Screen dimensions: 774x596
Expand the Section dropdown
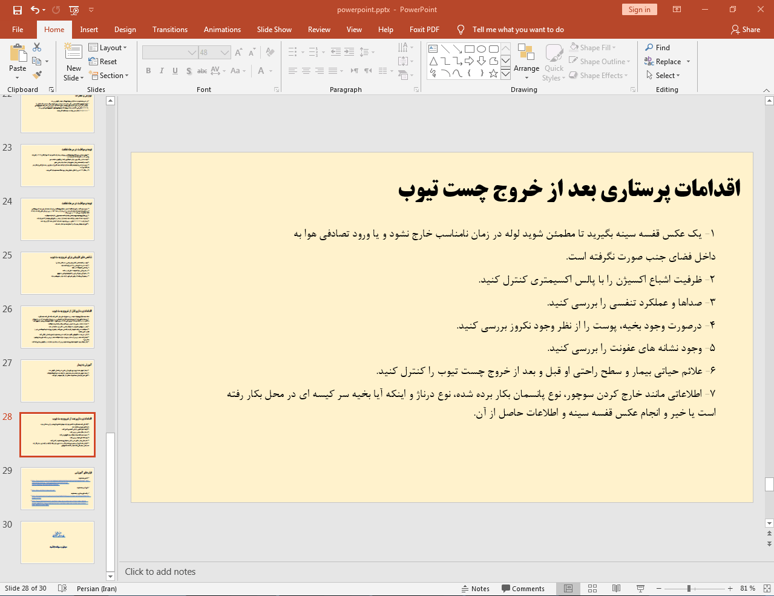coord(109,76)
